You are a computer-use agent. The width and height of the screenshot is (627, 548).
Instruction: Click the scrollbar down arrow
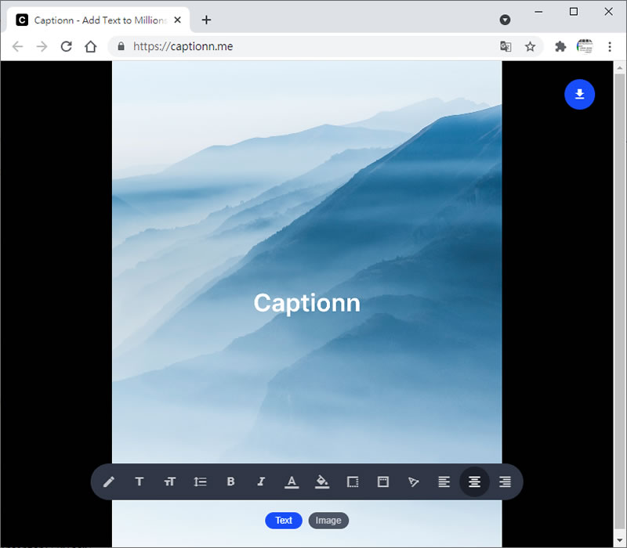point(619,541)
